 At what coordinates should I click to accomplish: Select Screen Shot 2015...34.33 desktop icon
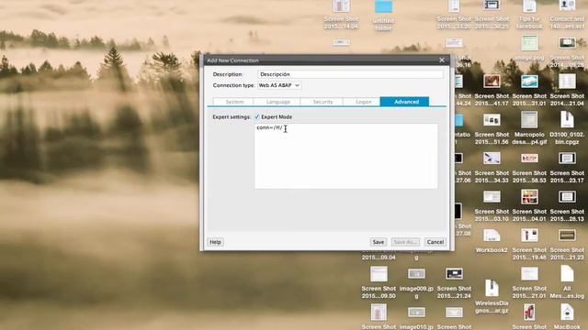click(x=492, y=159)
